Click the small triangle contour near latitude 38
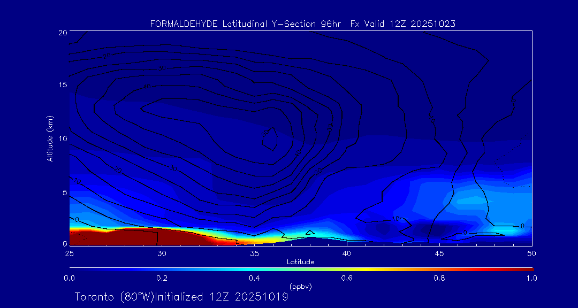This screenshot has width=578, height=308. click(309, 233)
